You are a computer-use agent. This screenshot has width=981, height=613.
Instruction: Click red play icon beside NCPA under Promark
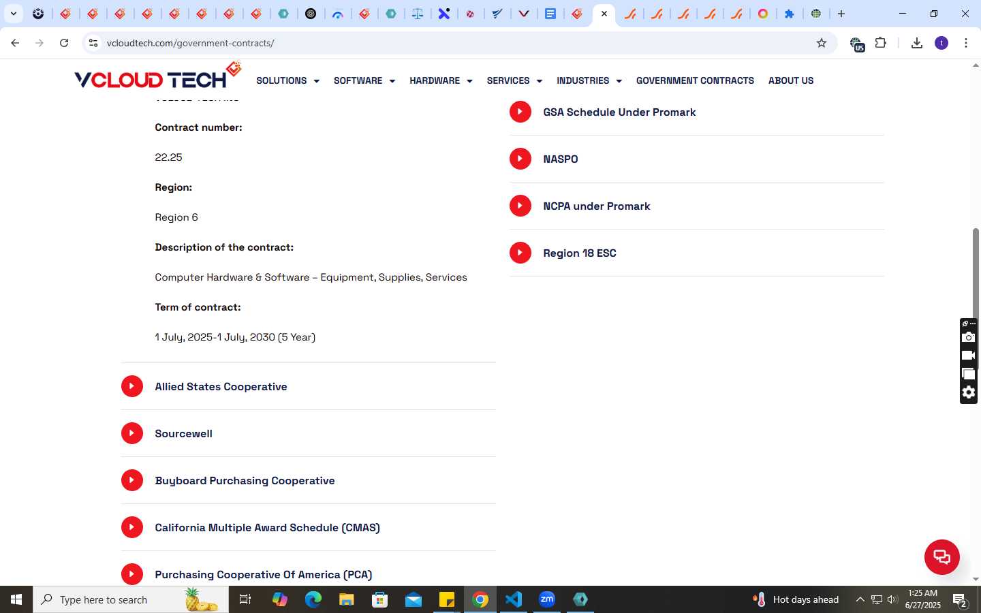pos(520,206)
